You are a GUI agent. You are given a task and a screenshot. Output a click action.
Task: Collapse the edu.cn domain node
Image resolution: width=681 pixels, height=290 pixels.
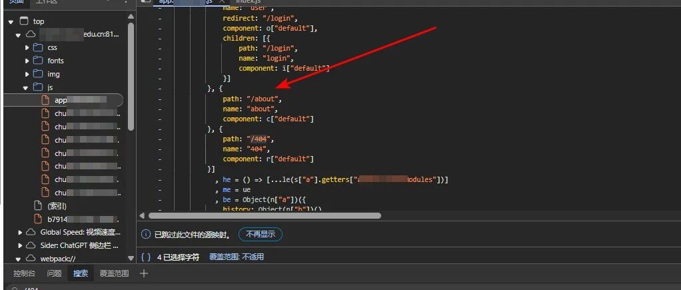(18, 35)
